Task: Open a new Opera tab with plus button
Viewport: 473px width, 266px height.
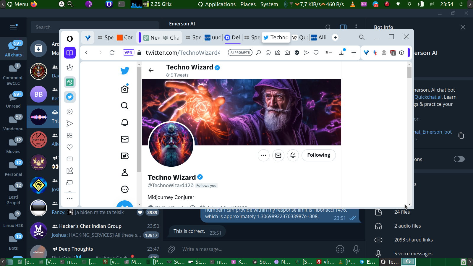Action: click(335, 38)
